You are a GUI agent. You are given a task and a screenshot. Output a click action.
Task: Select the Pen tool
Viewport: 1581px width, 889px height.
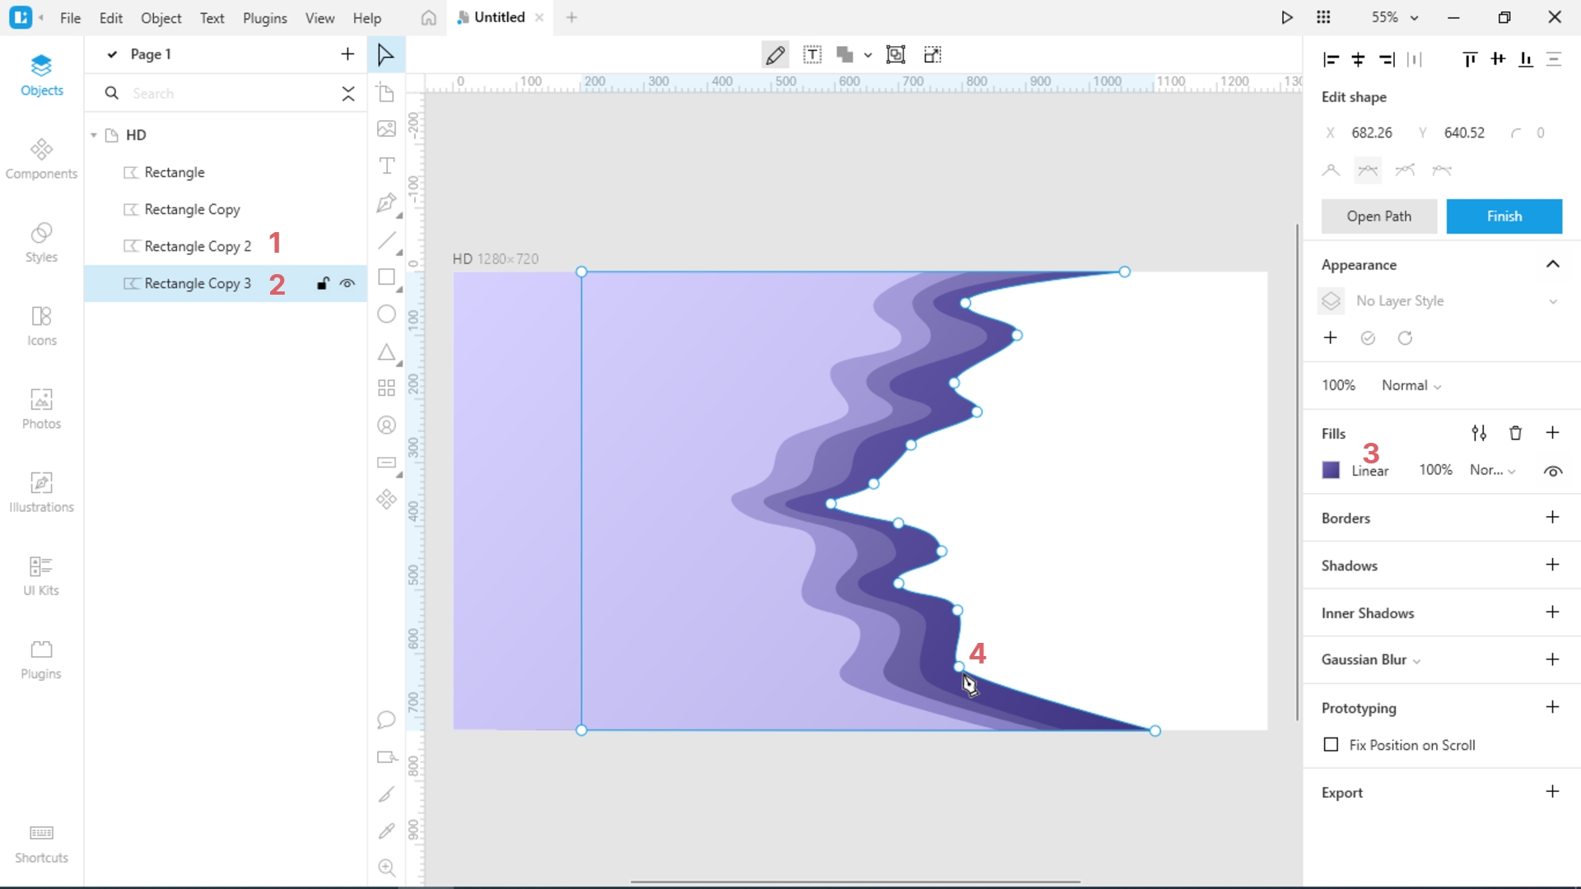[386, 202]
